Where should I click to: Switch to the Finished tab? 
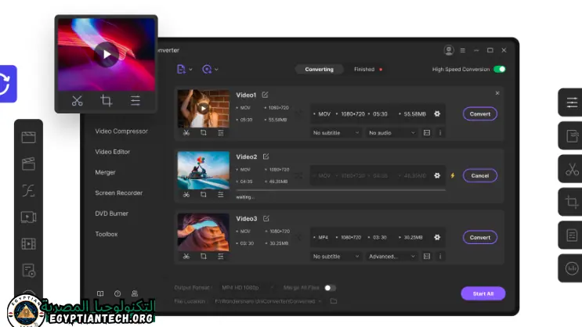[364, 70]
